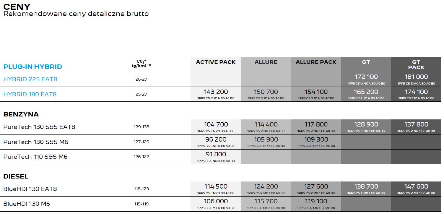This screenshot has width=444, height=214.
Task: Click the 105 900 Allure price
Action: tap(266, 140)
